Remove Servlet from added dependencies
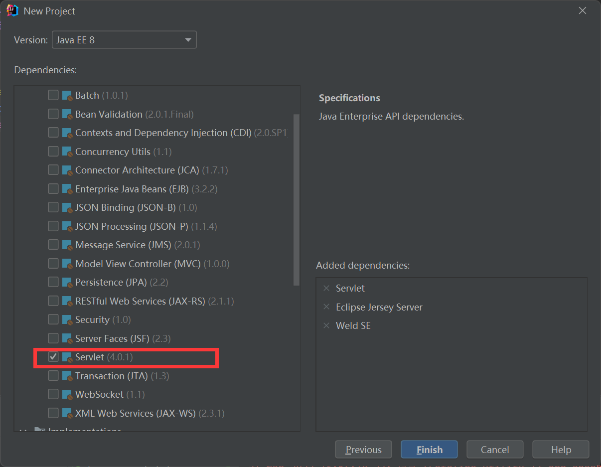601x467 pixels. 326,288
